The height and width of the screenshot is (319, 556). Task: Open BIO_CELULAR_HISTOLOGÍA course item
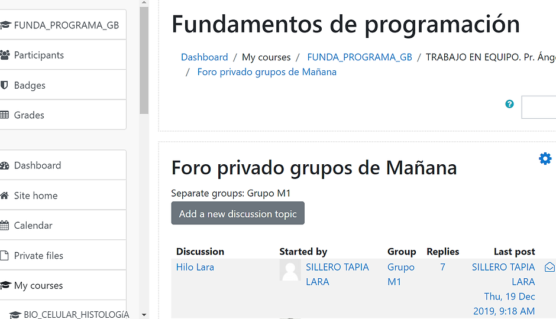pos(69,314)
